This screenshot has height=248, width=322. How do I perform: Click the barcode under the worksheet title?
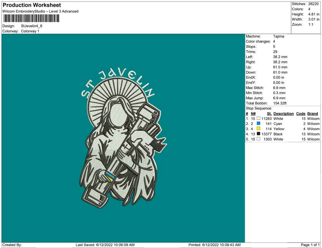point(31,18)
